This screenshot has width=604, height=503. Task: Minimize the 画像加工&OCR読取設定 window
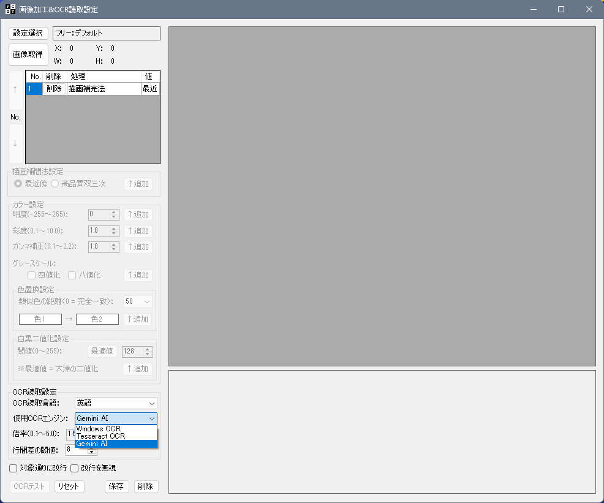(534, 9)
